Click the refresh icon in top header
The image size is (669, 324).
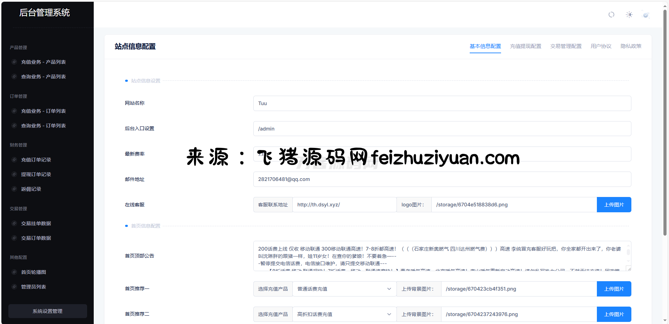coord(611,15)
